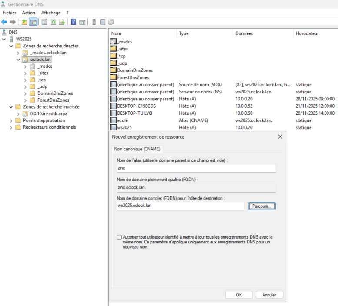Image resolution: width=338 pixels, height=306 pixels.
Task: Expand the Points d'approbation node
Action: tap(11, 120)
